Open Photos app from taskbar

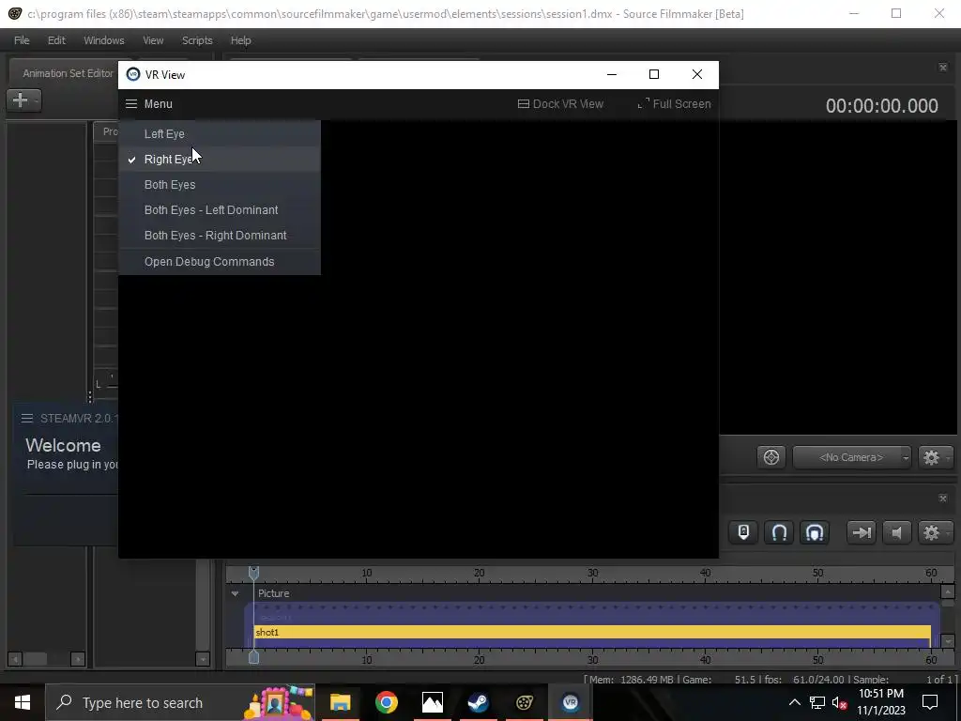tap(432, 702)
